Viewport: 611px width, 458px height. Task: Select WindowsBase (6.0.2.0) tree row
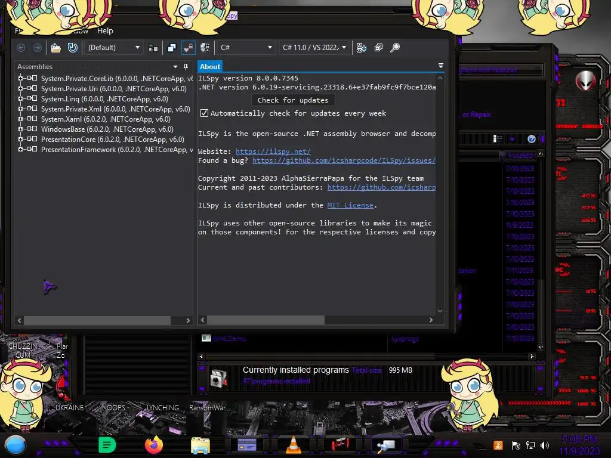(x=107, y=129)
